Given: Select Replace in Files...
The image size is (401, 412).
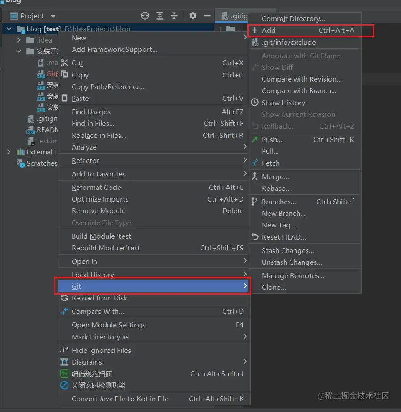Looking at the screenshot, I should [x=153, y=136].
